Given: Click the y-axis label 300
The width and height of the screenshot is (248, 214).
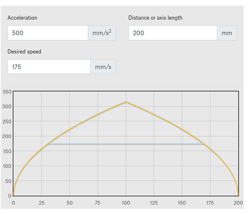Looking at the screenshot, I should pyautogui.click(x=7, y=107).
